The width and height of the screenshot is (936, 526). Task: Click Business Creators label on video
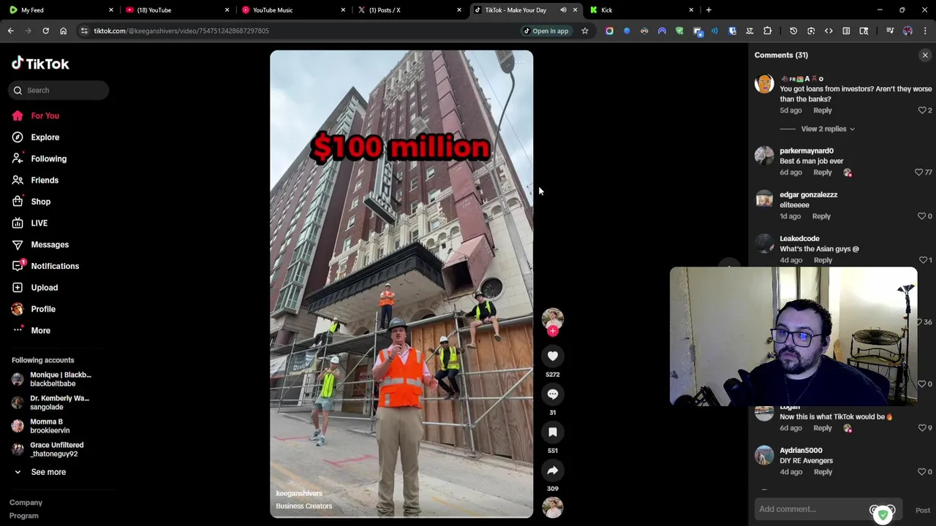304,506
